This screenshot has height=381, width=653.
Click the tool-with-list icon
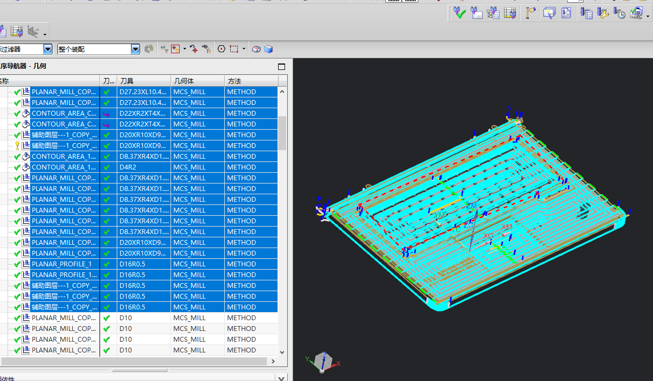(587, 13)
